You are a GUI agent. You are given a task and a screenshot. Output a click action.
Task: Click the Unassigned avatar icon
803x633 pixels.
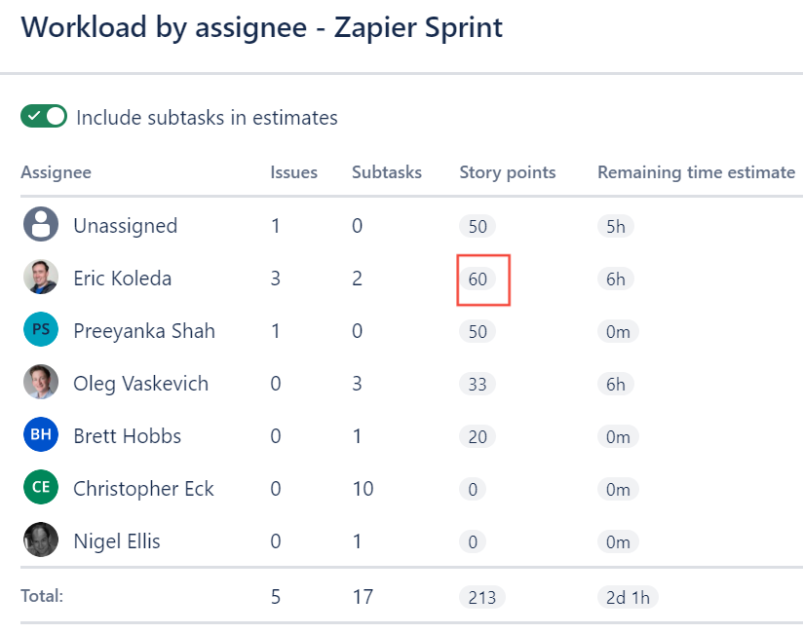[41, 226]
